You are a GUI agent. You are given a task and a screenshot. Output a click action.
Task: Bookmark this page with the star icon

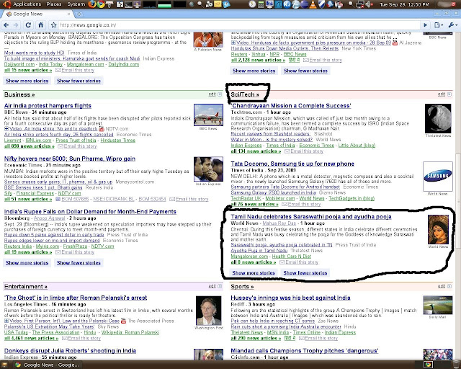(53, 25)
